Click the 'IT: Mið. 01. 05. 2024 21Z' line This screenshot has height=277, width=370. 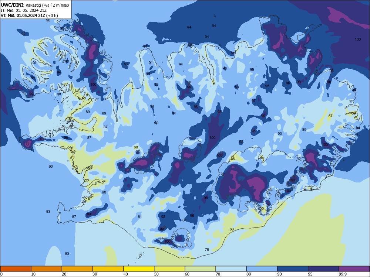(x=23, y=10)
